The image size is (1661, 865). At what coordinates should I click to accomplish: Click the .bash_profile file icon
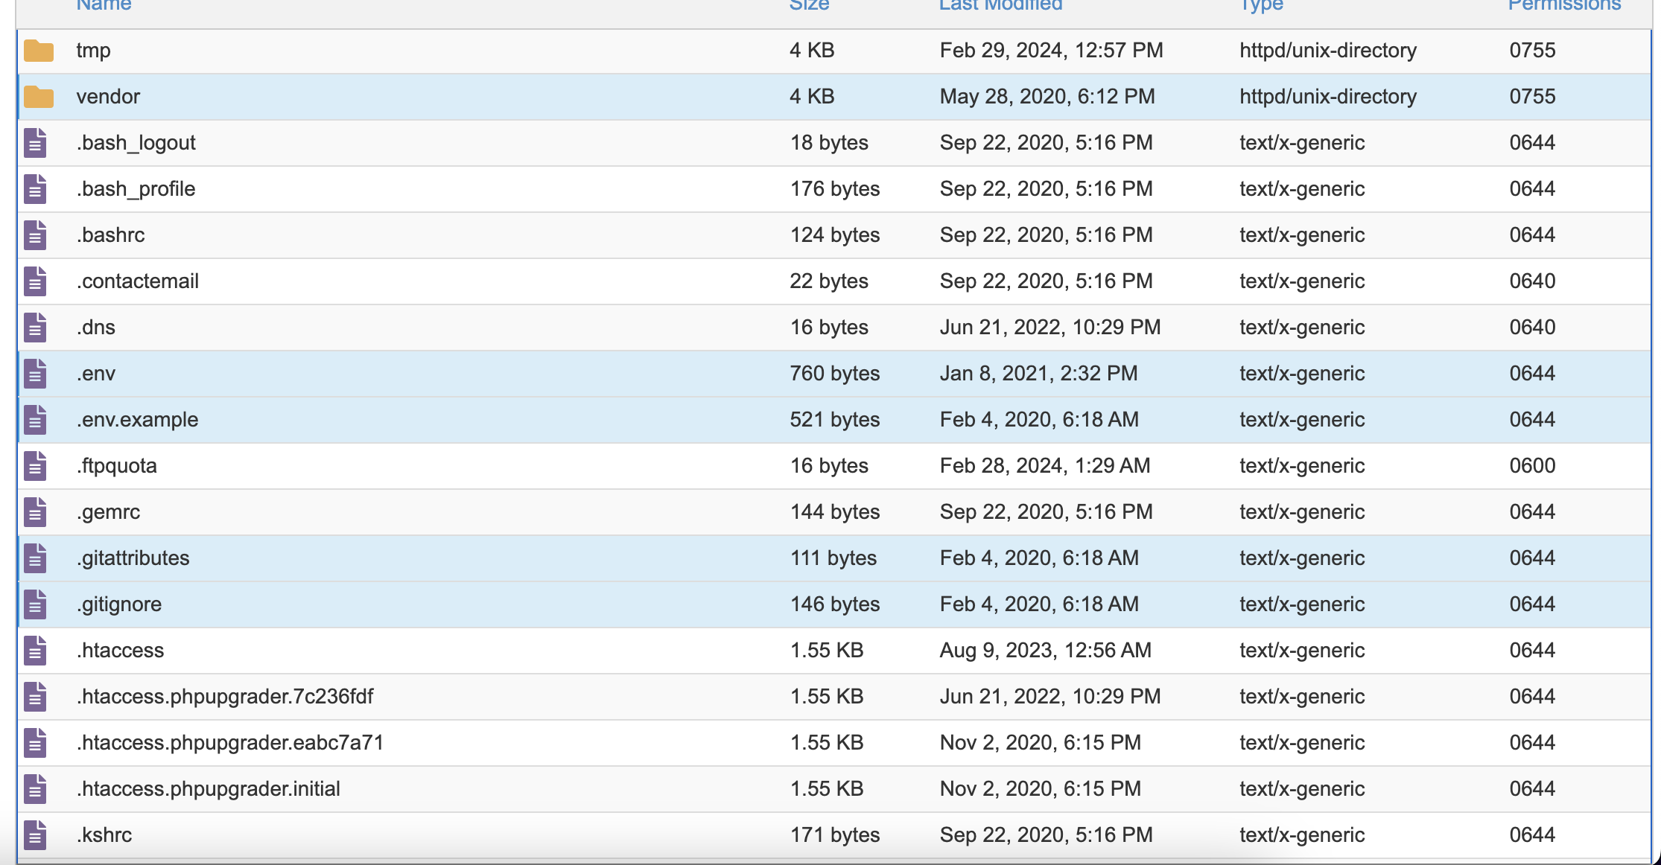pyautogui.click(x=35, y=189)
